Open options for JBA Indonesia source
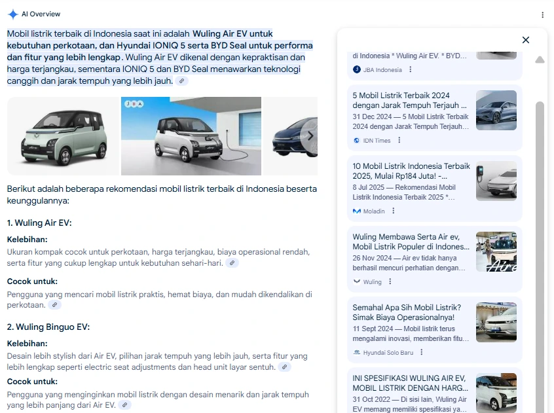 click(410, 69)
